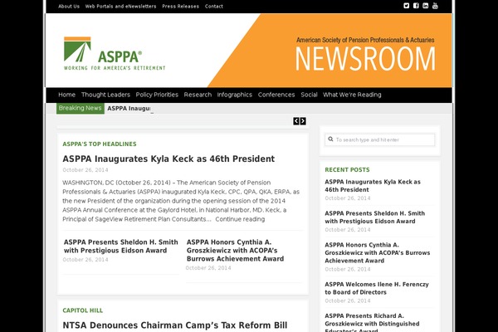Open Infographics navigation item
Image resolution: width=498 pixels, height=332 pixels.
234,95
